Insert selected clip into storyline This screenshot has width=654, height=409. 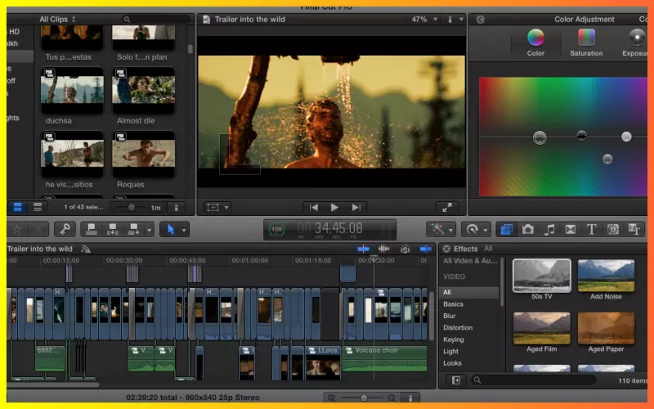point(113,229)
